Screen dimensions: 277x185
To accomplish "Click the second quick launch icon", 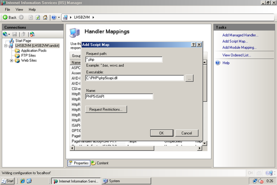I will coord(29,181).
